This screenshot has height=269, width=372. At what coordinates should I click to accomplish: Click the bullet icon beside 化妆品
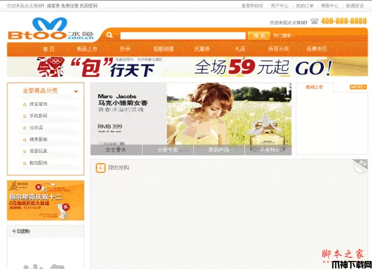click(x=24, y=128)
